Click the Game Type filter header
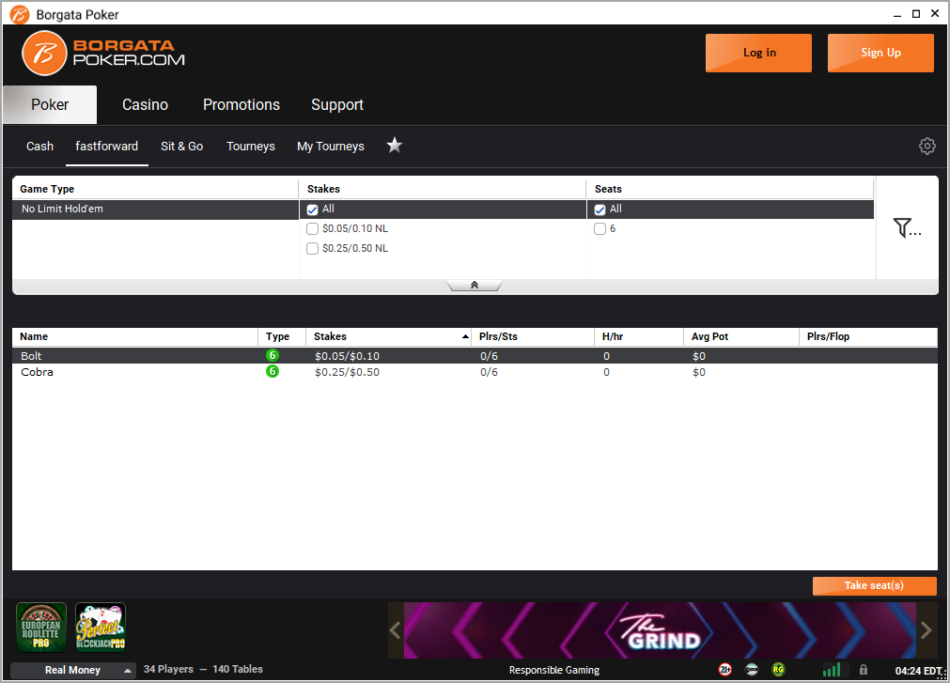Viewport: 950px width, 683px height. [156, 189]
